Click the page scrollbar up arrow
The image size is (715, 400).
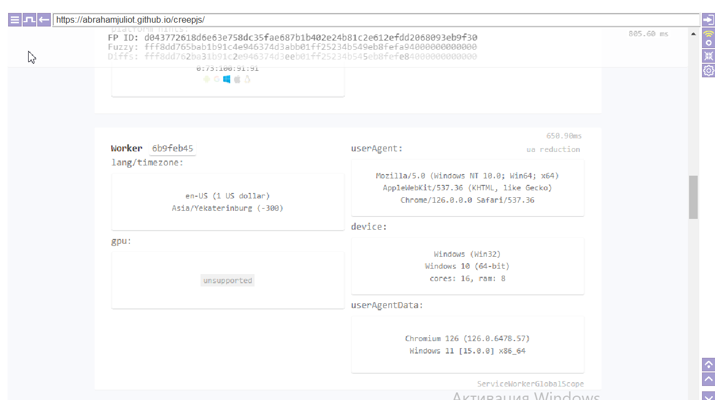point(693,34)
